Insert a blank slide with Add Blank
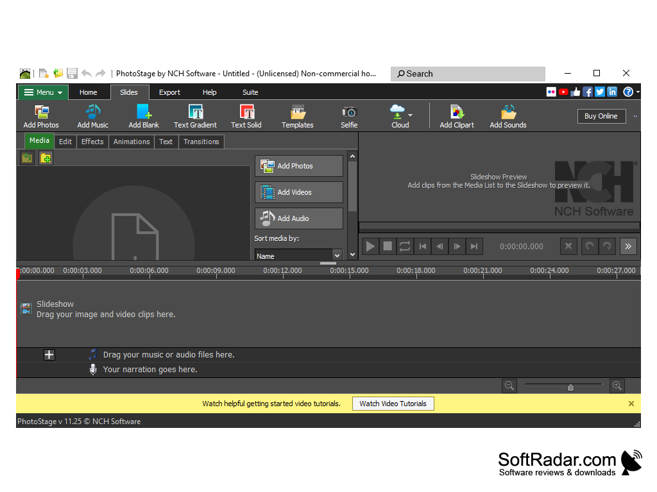Viewport: 657px width, 492px height. point(144,117)
